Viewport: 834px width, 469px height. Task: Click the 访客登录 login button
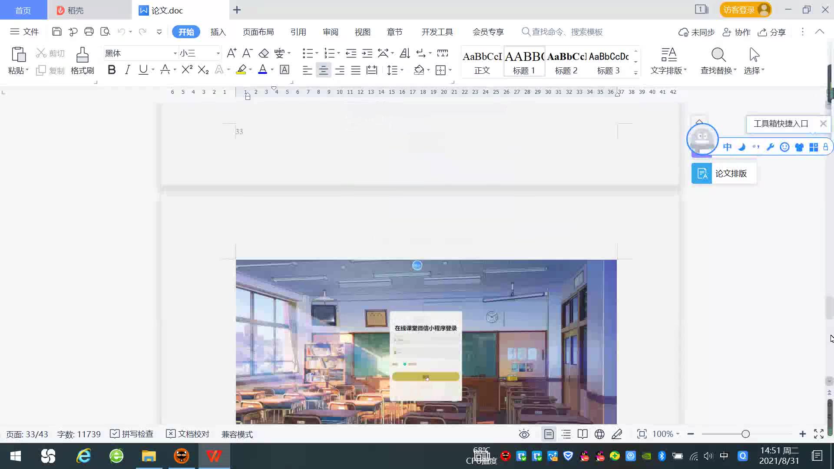745,10
